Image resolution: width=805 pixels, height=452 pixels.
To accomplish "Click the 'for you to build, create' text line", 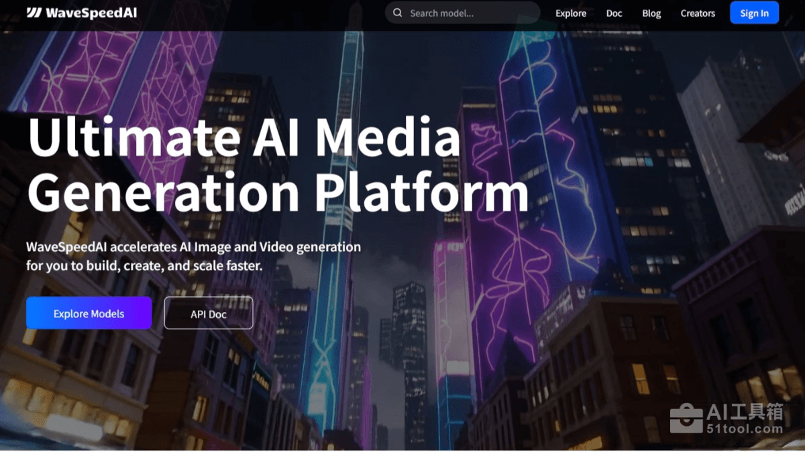I will coord(144,265).
